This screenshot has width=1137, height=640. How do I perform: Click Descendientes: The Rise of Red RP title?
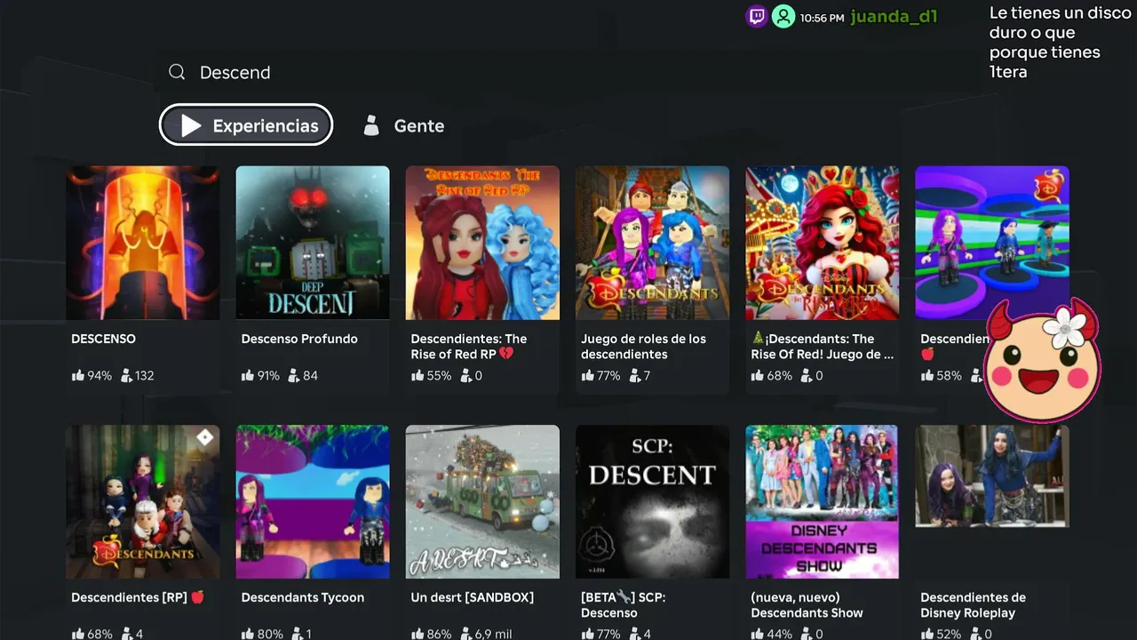point(469,346)
